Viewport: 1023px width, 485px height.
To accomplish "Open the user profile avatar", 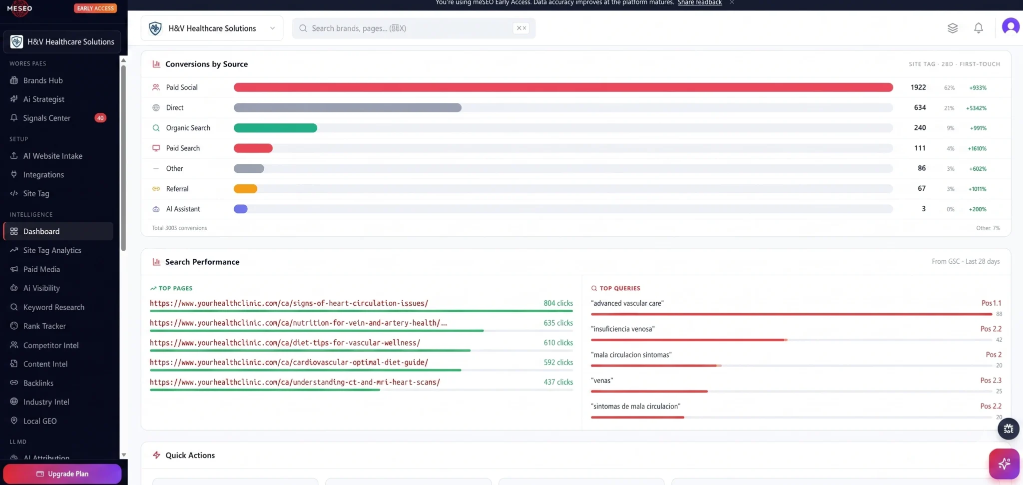I will (1010, 26).
